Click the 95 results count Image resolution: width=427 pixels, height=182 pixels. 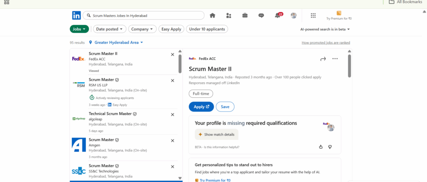coord(77,43)
